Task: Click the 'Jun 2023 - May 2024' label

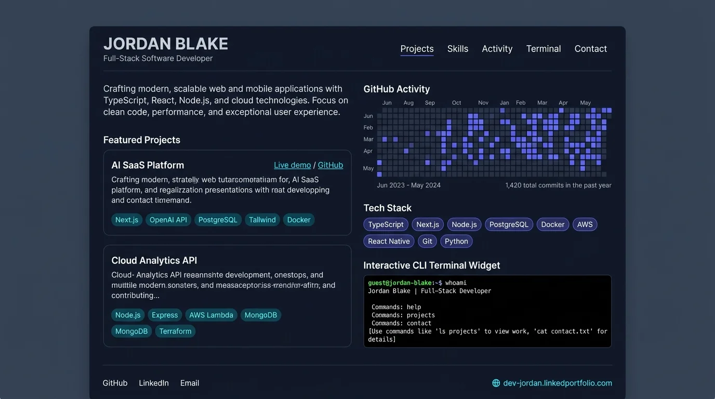Action: pyautogui.click(x=408, y=185)
